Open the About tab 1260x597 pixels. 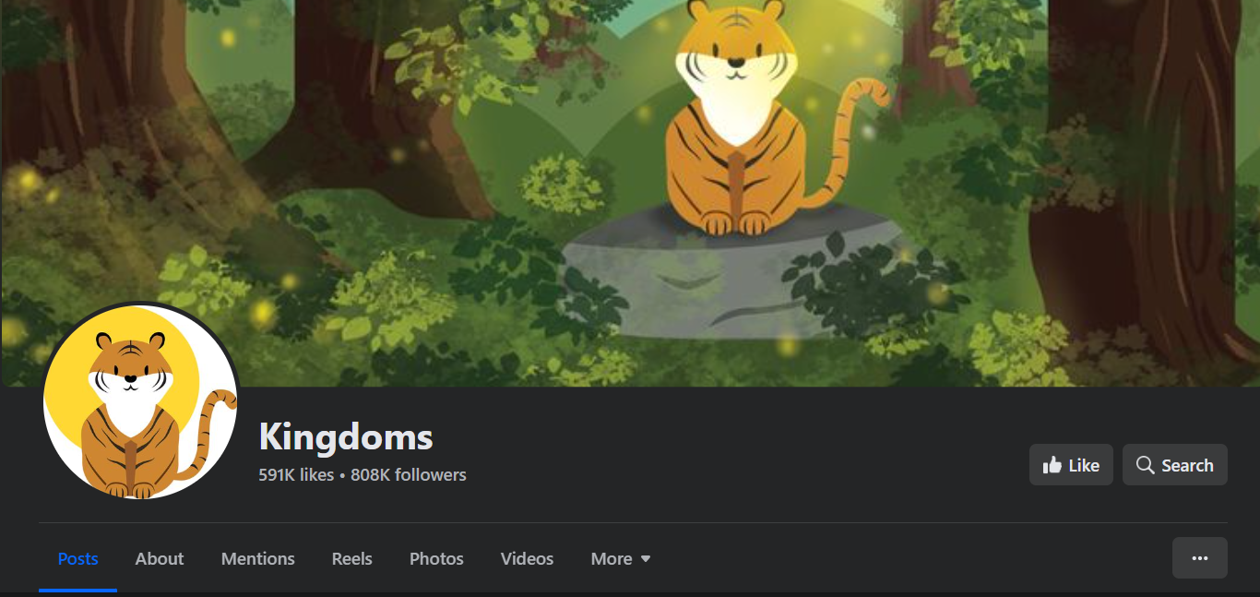pyautogui.click(x=160, y=558)
